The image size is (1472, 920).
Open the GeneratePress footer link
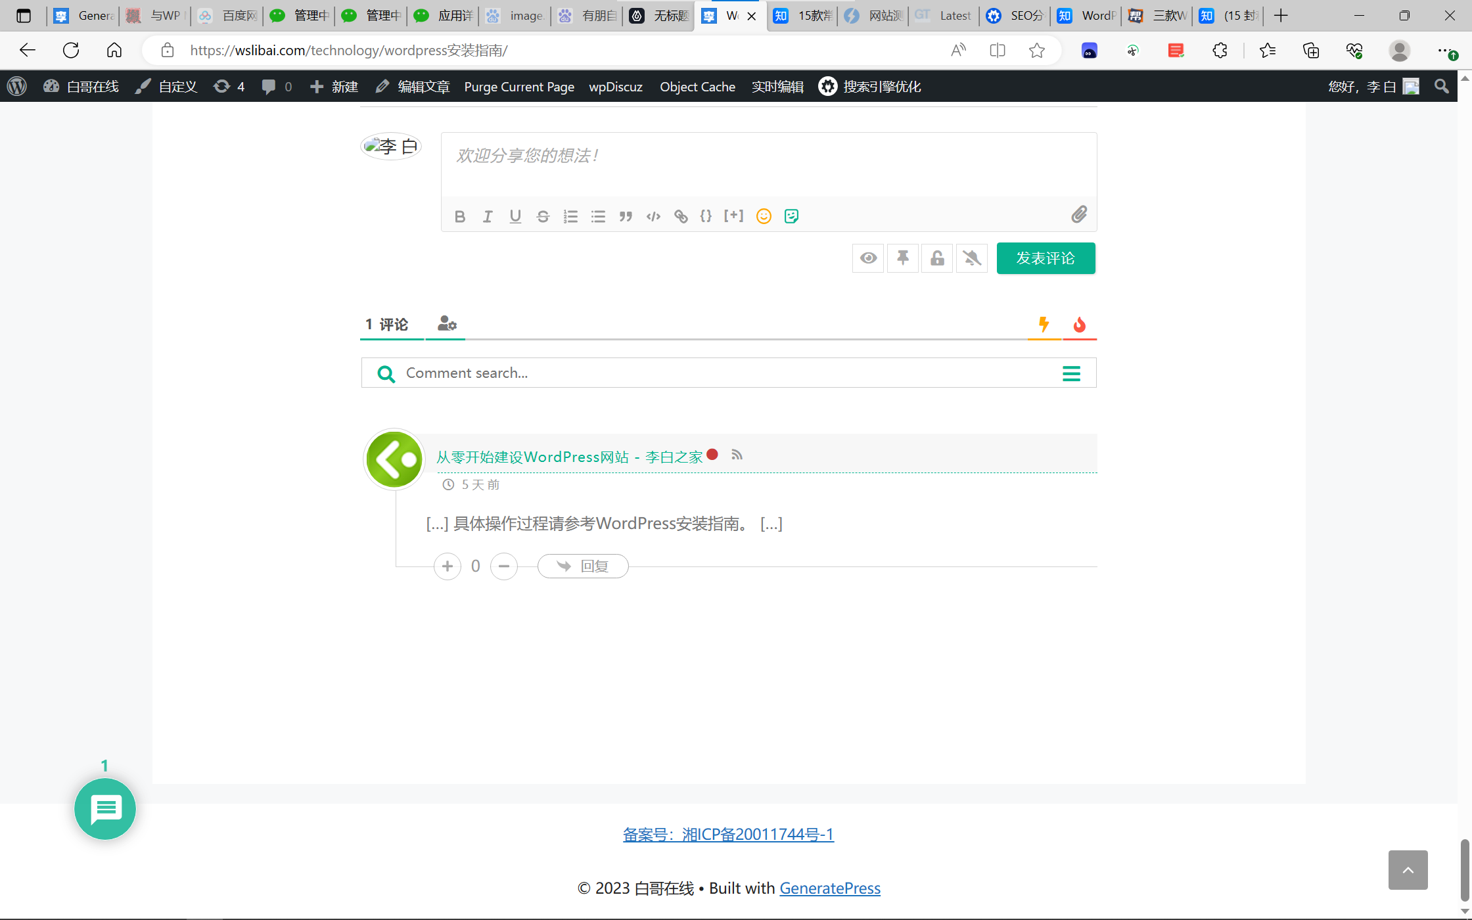pos(829,888)
